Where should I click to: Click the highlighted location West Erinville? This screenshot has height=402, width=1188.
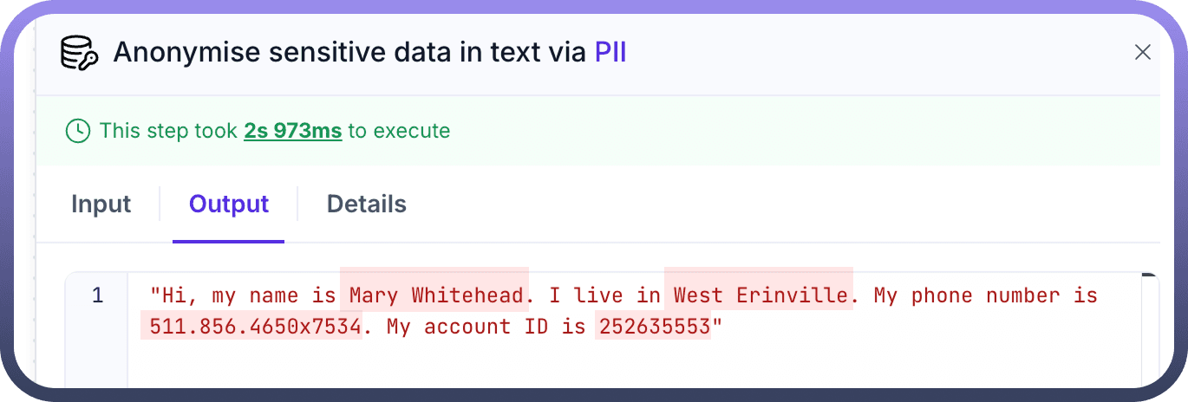pos(760,296)
